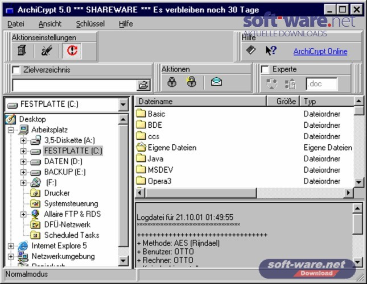The width and height of the screenshot is (367, 284).
Task: Click the disabled Experte circular icon
Action: point(271,83)
